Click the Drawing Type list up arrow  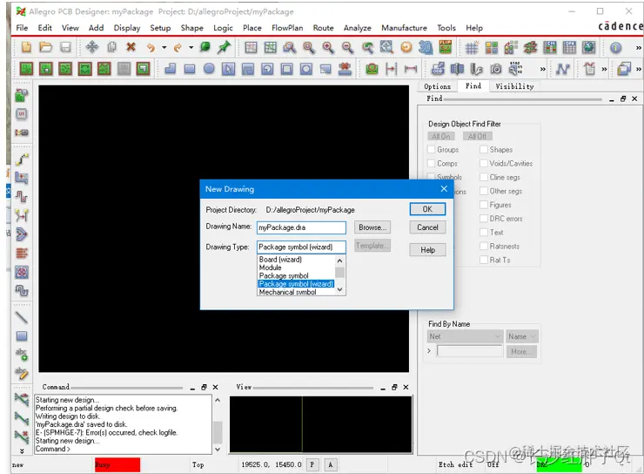[x=339, y=261]
